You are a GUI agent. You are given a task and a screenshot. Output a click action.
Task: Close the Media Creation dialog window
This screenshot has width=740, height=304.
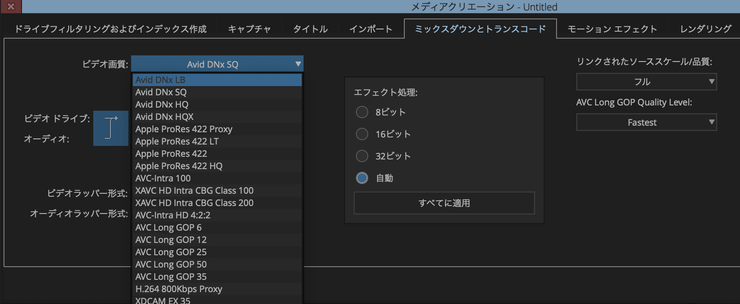click(x=11, y=7)
